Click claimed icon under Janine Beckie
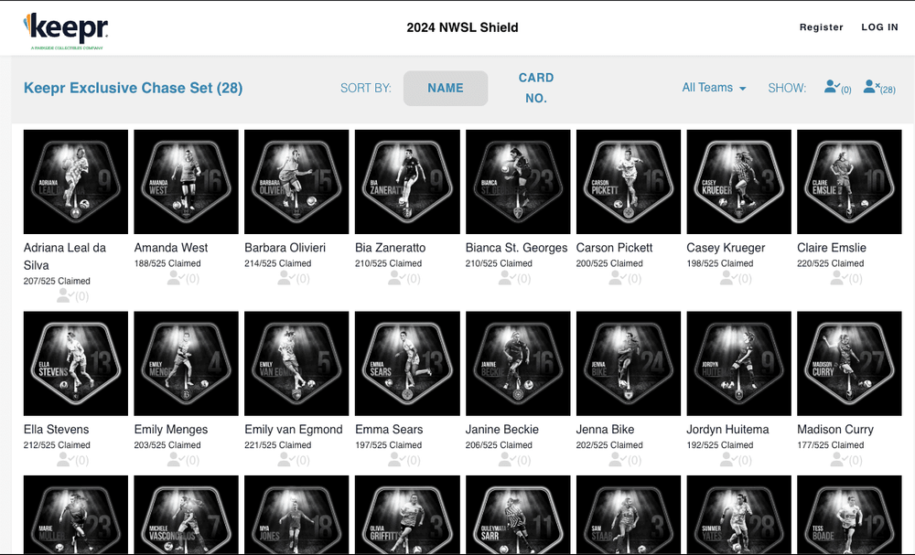 pyautogui.click(x=514, y=460)
